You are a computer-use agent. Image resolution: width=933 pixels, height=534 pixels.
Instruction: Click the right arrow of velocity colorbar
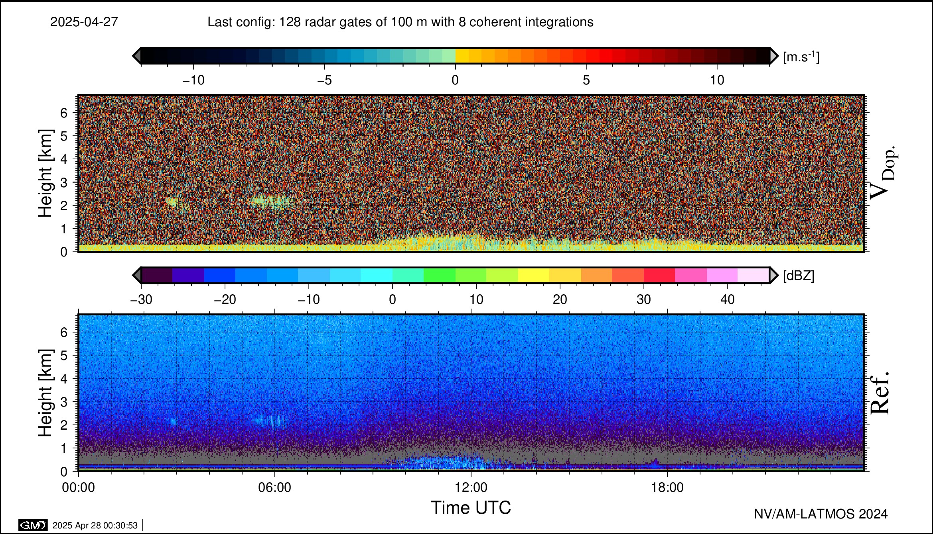point(774,56)
